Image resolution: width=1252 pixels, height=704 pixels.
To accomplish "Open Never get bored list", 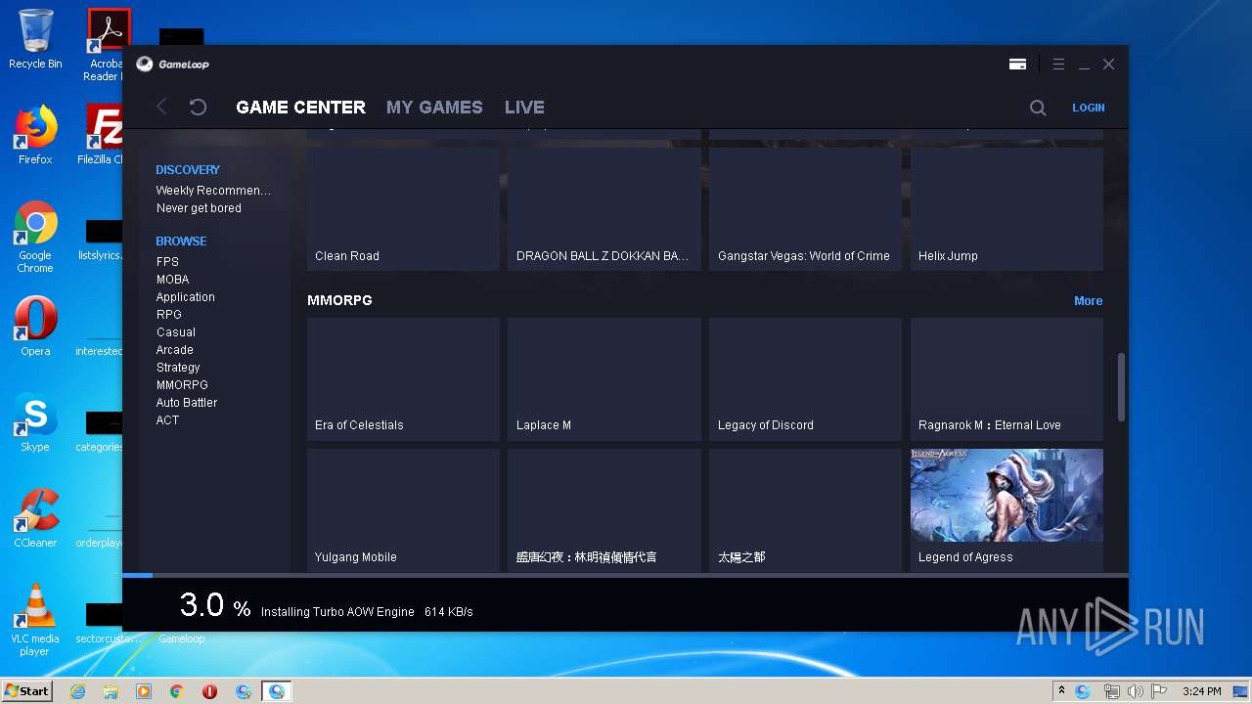I will (199, 208).
